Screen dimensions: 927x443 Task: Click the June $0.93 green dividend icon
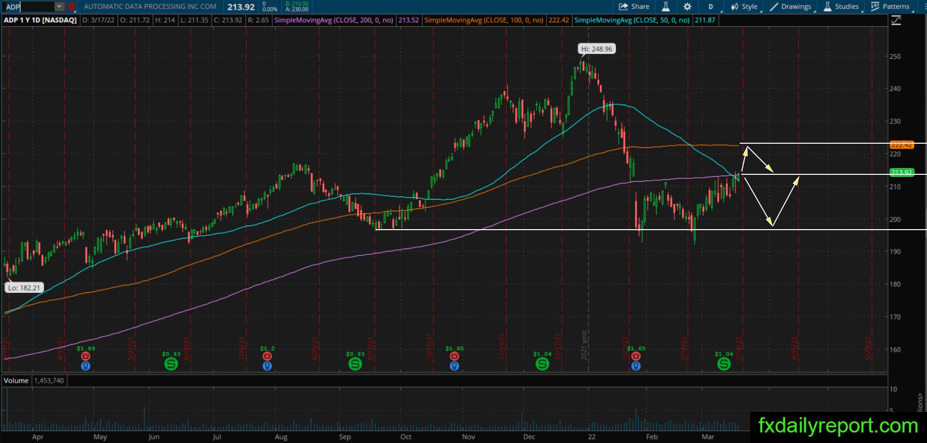pos(171,364)
